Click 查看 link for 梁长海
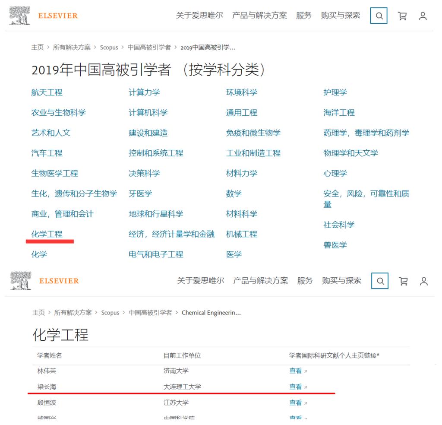 tap(296, 387)
